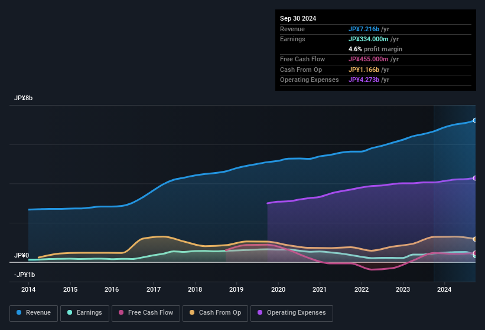
Task: Click the purple Operating Expenses dot
Action: 260,313
